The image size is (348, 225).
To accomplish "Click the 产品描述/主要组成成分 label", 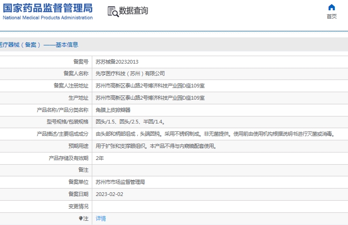I will coord(63,134).
